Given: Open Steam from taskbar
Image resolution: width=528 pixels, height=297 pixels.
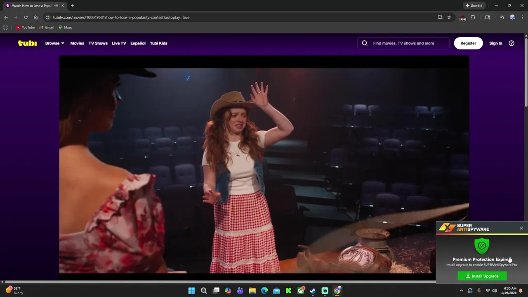Looking at the screenshot, I should (x=313, y=291).
